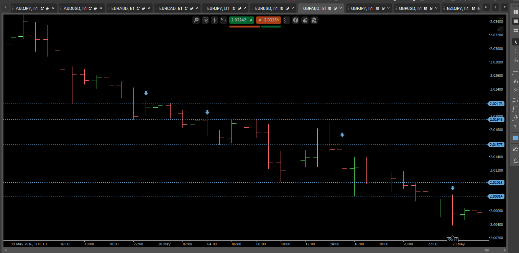This screenshot has height=253, width=519.
Task: Duplicate the AUDUSD chart tab
Action: (x=95, y=8)
